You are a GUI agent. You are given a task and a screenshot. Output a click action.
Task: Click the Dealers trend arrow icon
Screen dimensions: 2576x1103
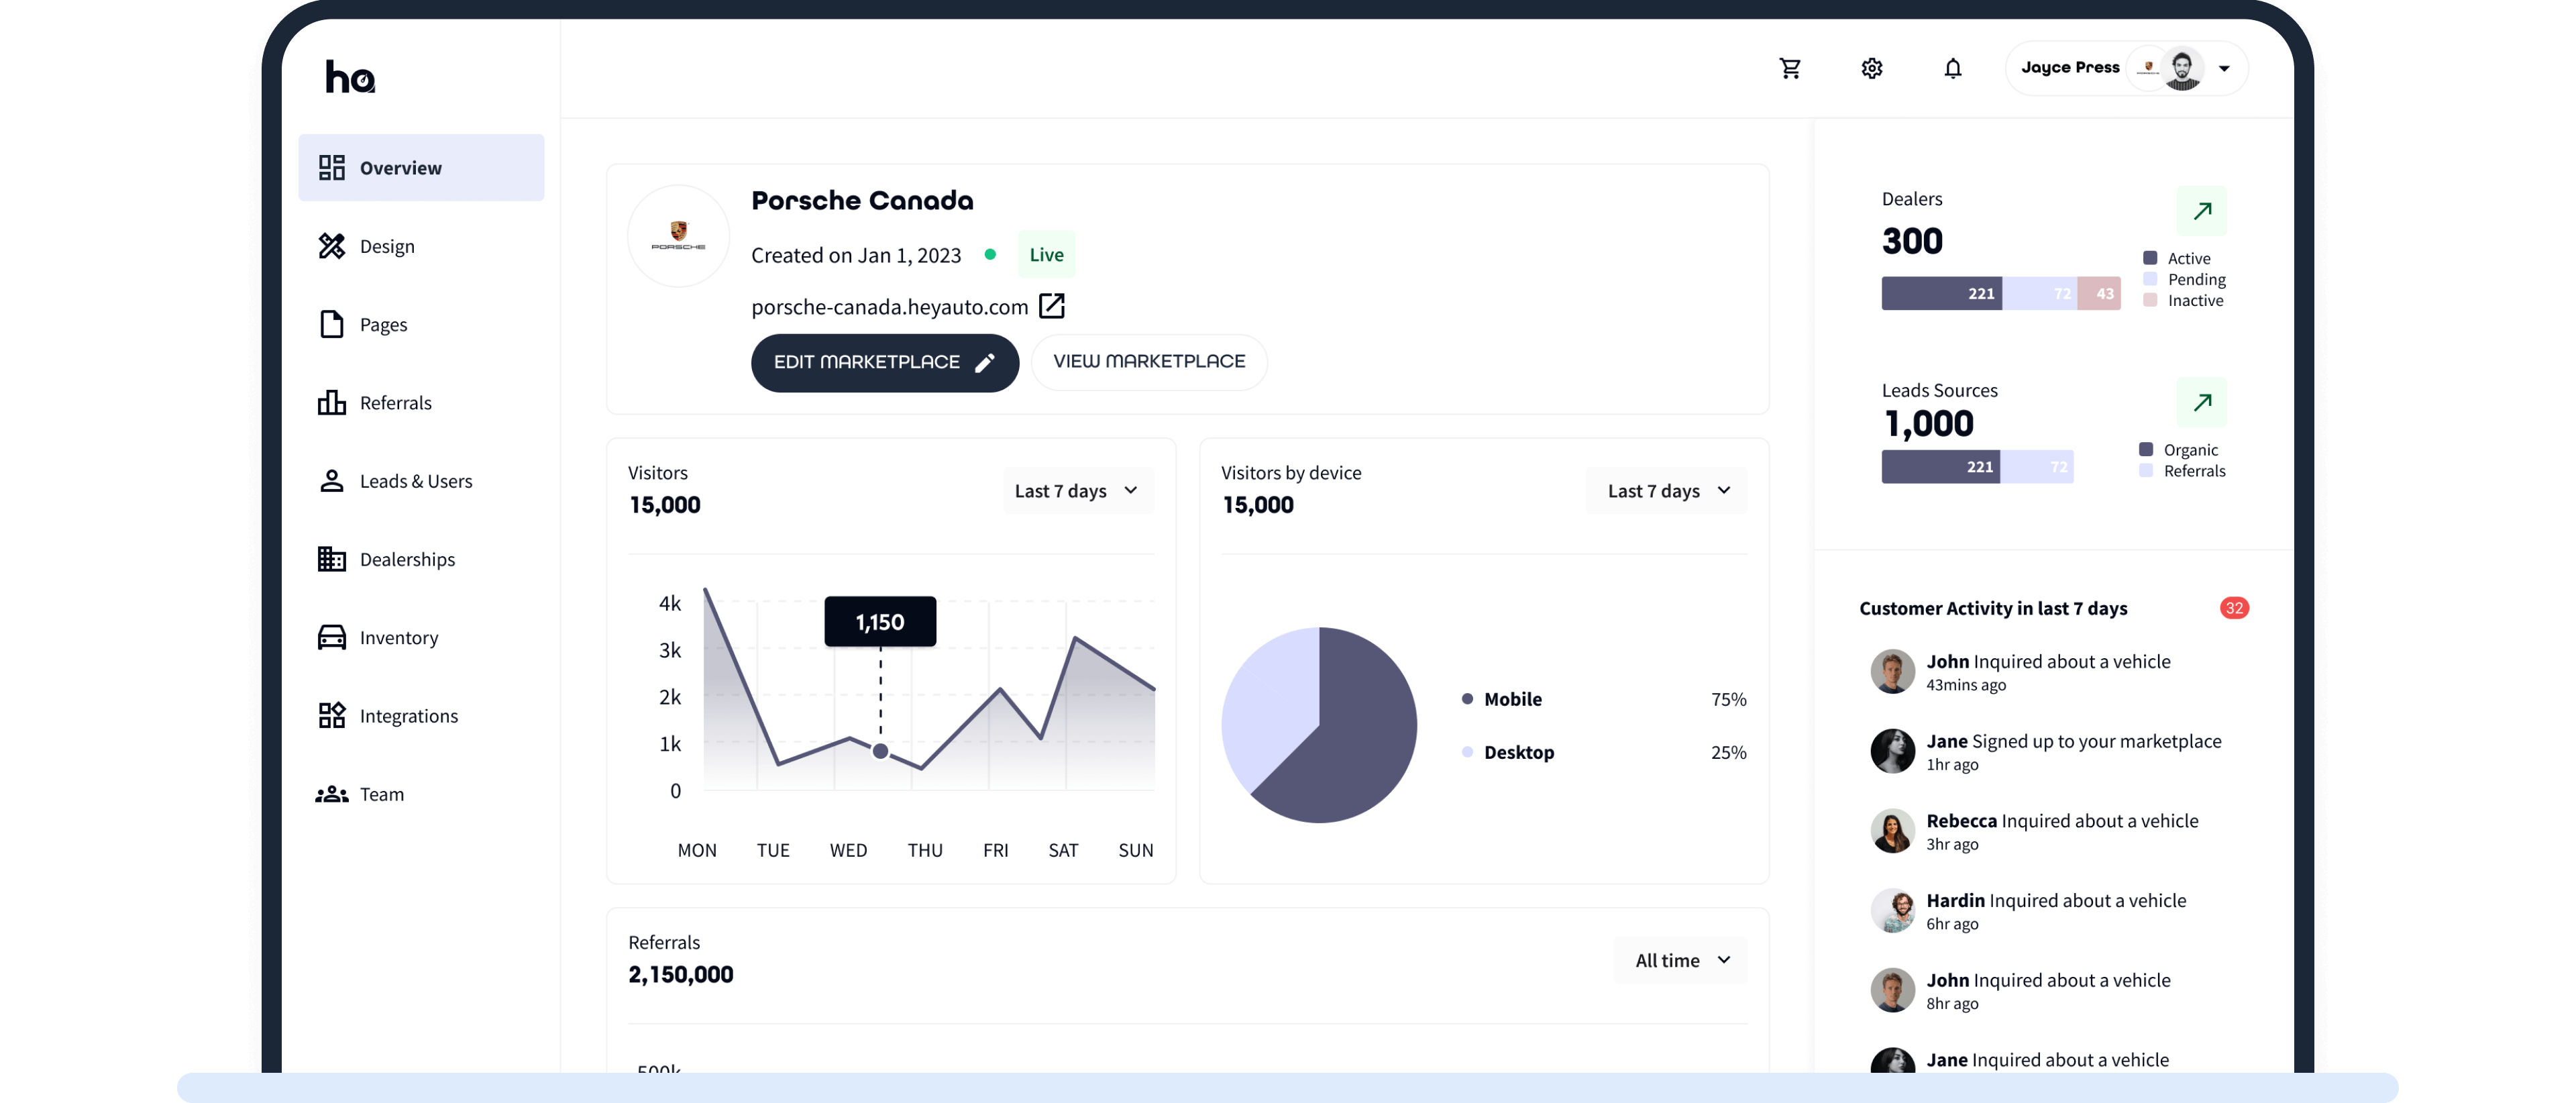(x=2201, y=211)
